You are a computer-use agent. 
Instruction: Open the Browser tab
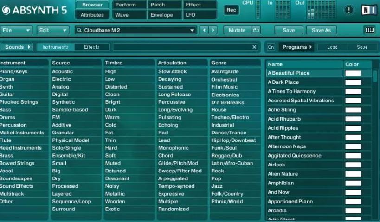point(92,5)
